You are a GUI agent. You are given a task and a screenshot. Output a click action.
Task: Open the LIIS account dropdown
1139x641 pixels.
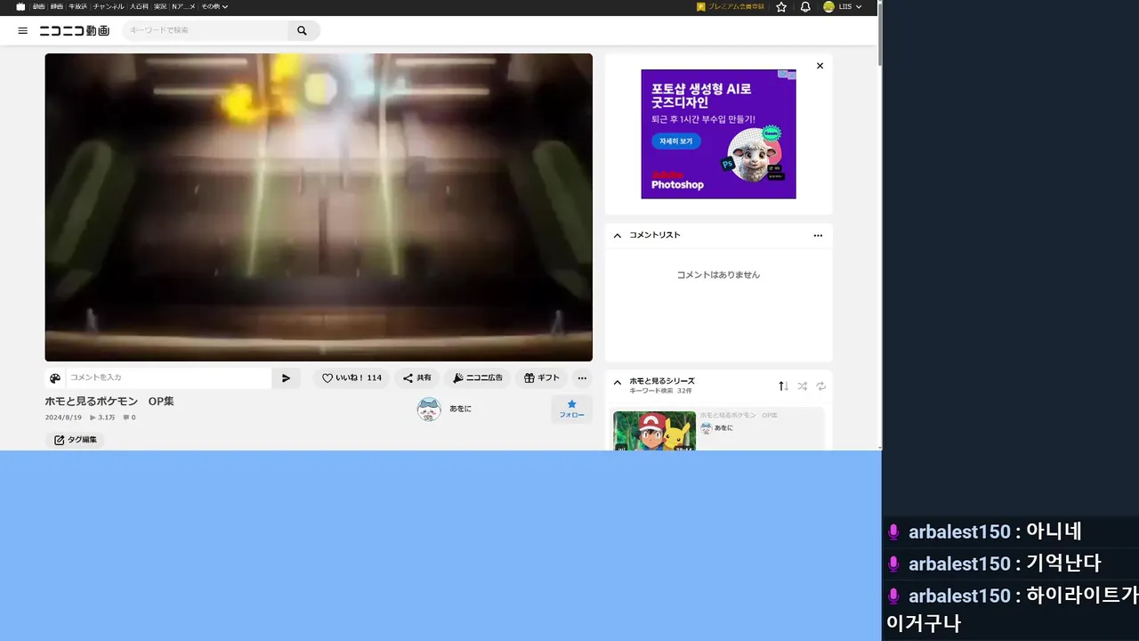(x=851, y=6)
